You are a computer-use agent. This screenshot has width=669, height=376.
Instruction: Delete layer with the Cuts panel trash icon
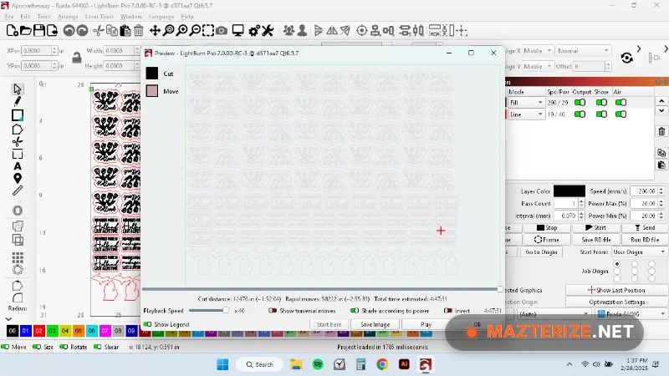tap(661, 131)
